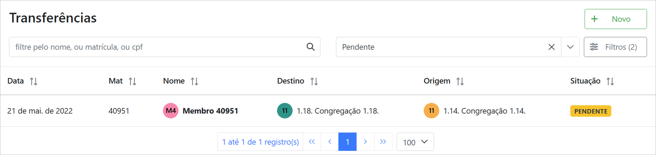Expand the Pendente status dropdown
Viewport: 656px width, 155px height.
570,47
